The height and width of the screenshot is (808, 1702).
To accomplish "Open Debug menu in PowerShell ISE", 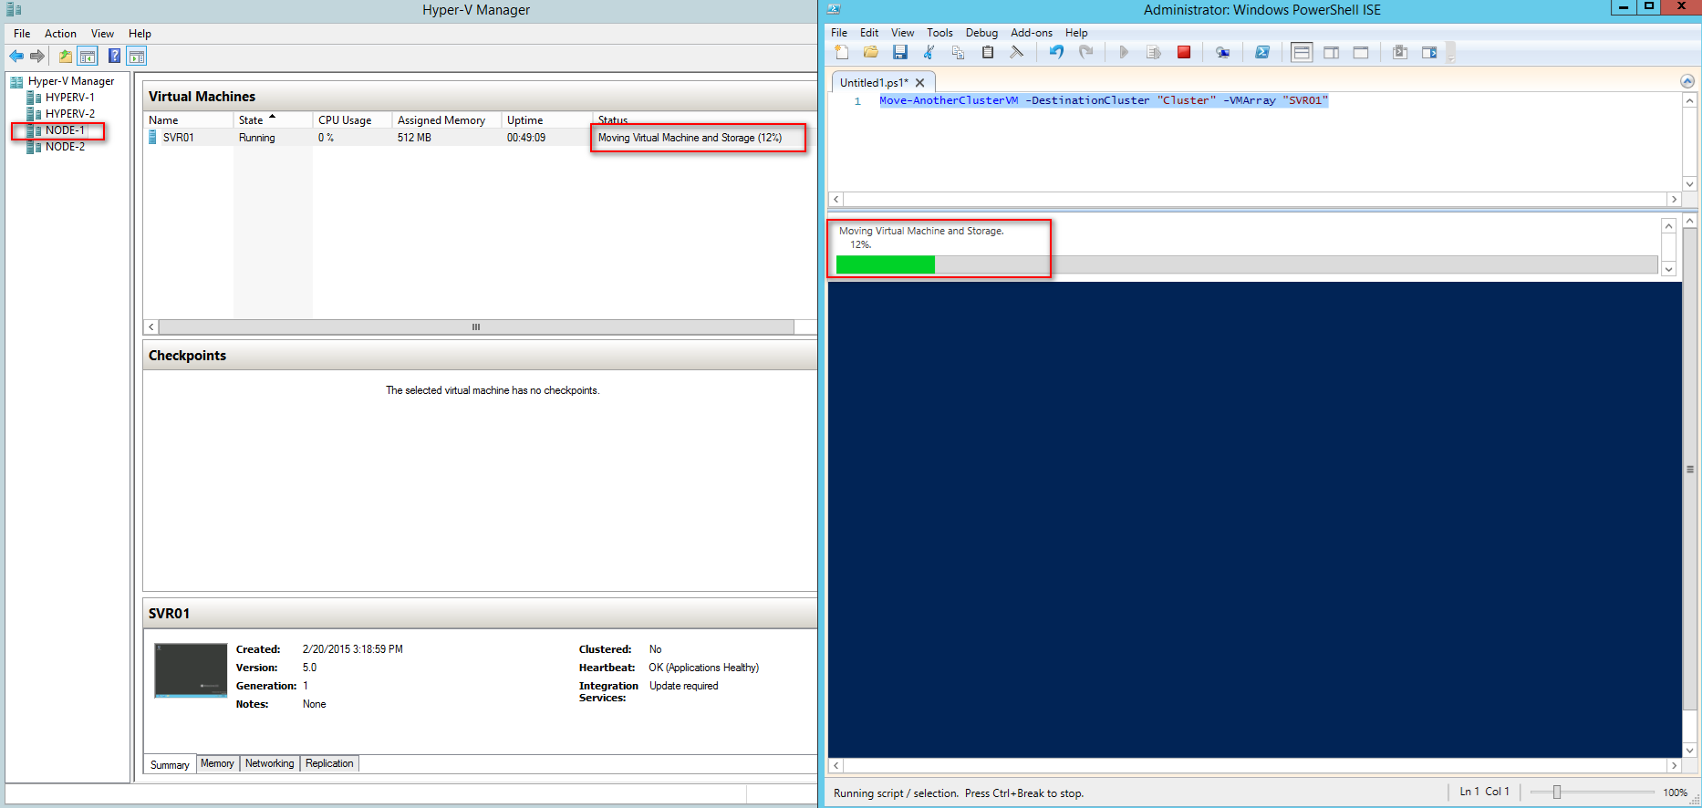I will coord(981,33).
